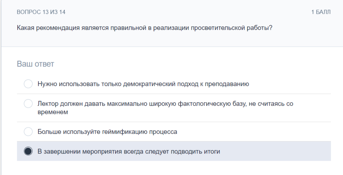Click text В завершении мероприятия всегда следует подводить
This screenshot has height=175, width=343.
(129, 151)
